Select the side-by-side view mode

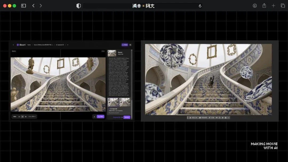(26, 116)
